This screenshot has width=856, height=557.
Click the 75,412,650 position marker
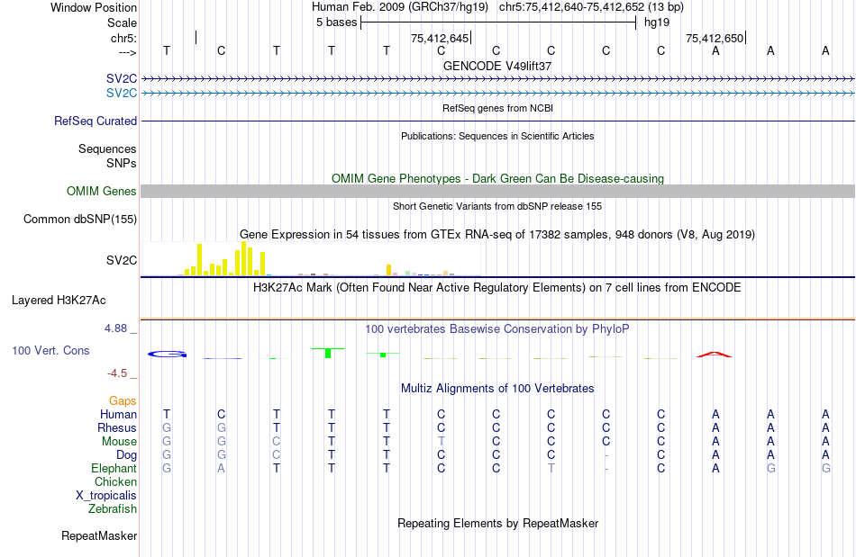[x=715, y=38]
